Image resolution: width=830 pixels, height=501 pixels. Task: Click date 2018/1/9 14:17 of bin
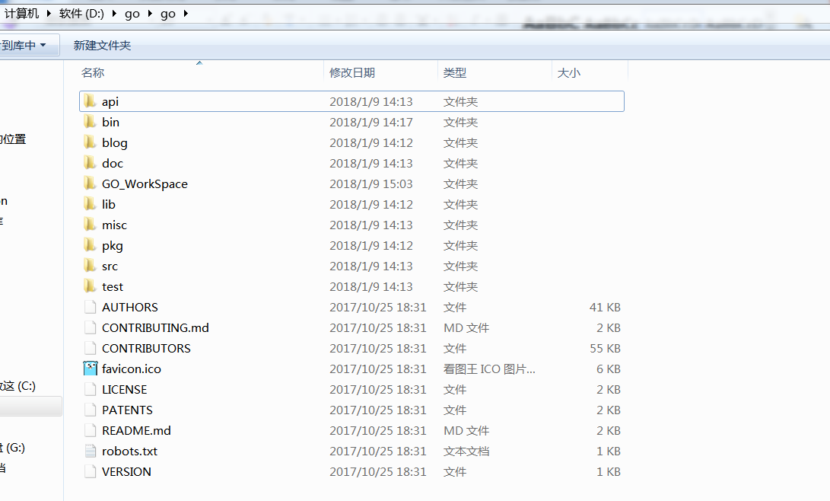[x=370, y=122]
